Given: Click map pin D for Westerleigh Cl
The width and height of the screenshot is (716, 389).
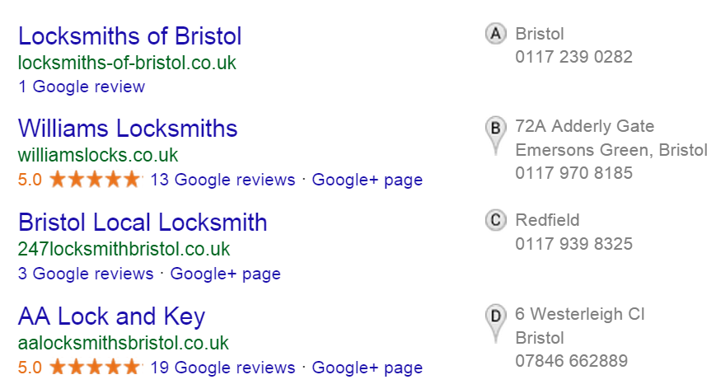Looking at the screenshot, I should [x=495, y=324].
